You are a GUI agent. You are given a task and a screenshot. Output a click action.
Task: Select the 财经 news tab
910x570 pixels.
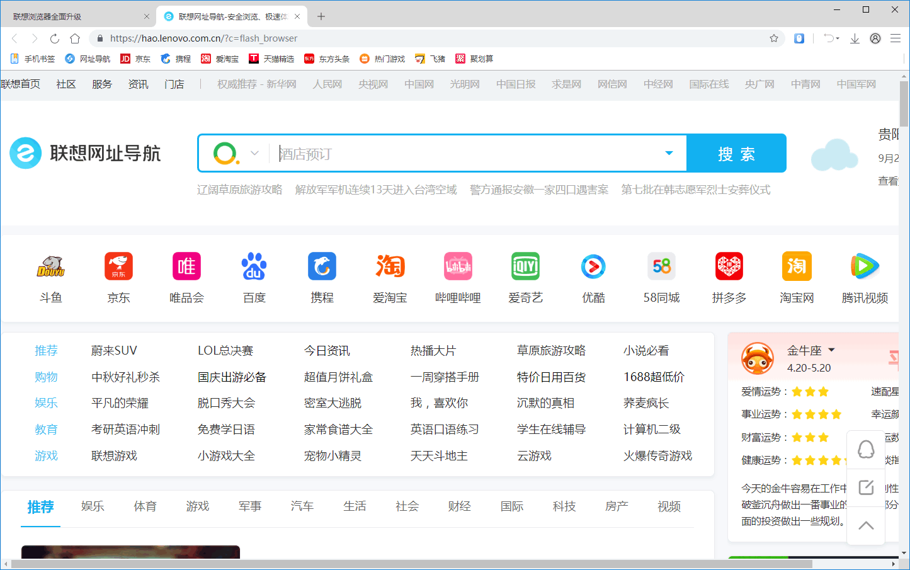(x=460, y=506)
